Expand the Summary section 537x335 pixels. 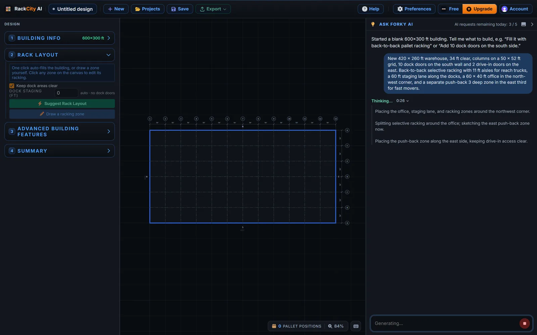(60, 151)
